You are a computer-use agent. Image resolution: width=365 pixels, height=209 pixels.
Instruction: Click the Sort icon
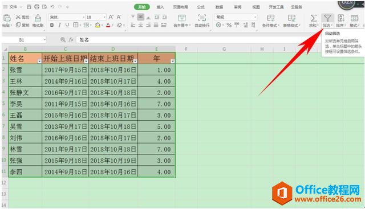(x=341, y=18)
